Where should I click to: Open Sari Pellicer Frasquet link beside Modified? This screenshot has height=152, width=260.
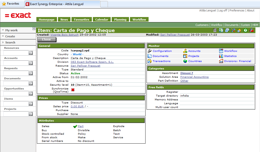175,35
